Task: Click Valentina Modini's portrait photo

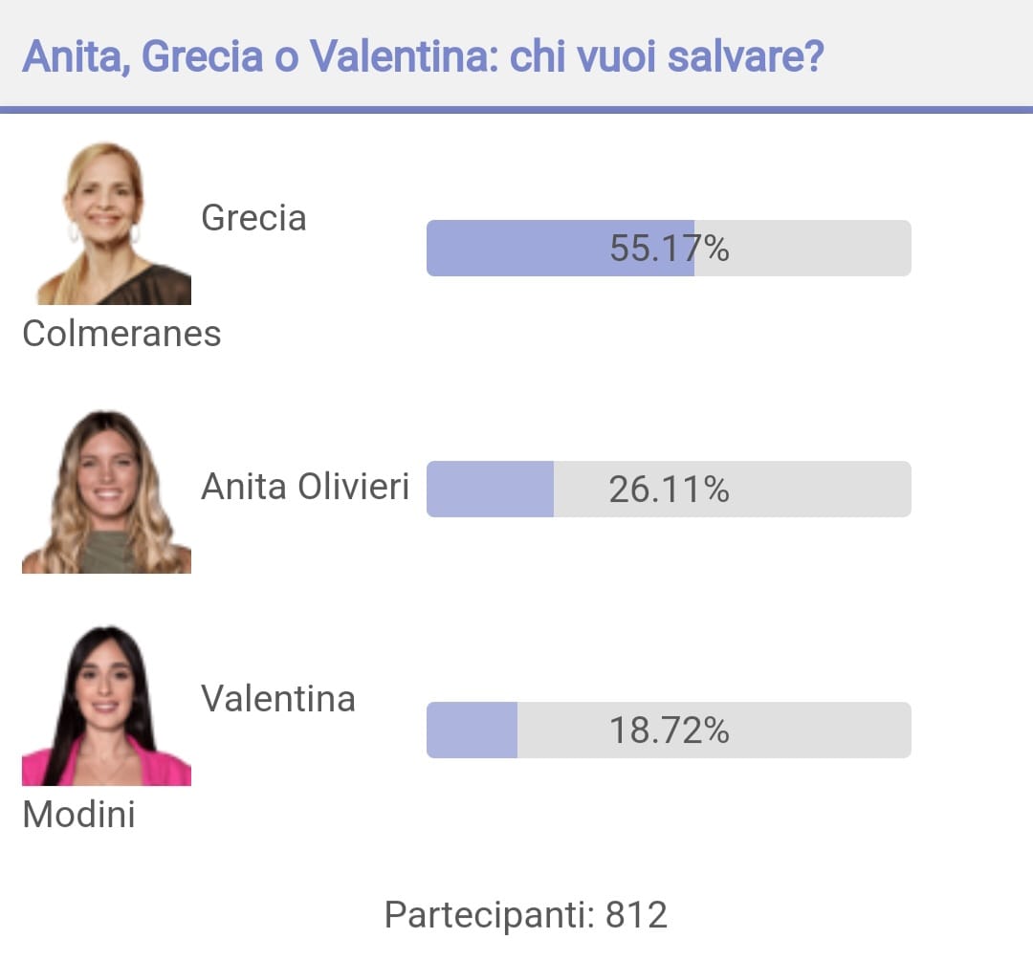Action: (107, 706)
